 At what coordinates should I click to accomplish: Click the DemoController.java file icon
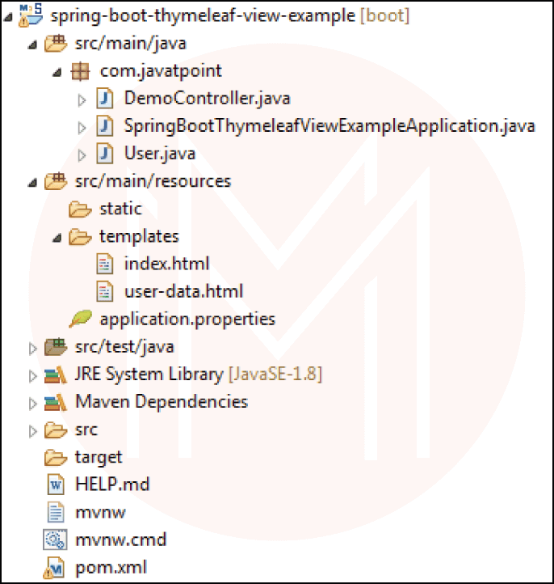(x=105, y=99)
